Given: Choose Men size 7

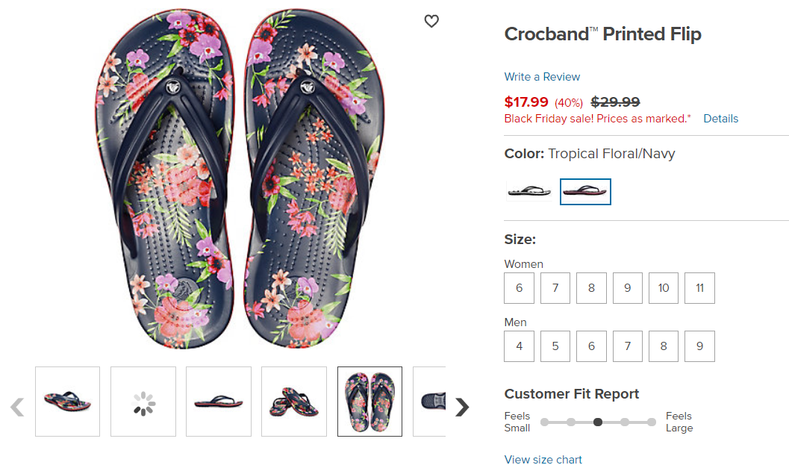Looking at the screenshot, I should coord(628,346).
